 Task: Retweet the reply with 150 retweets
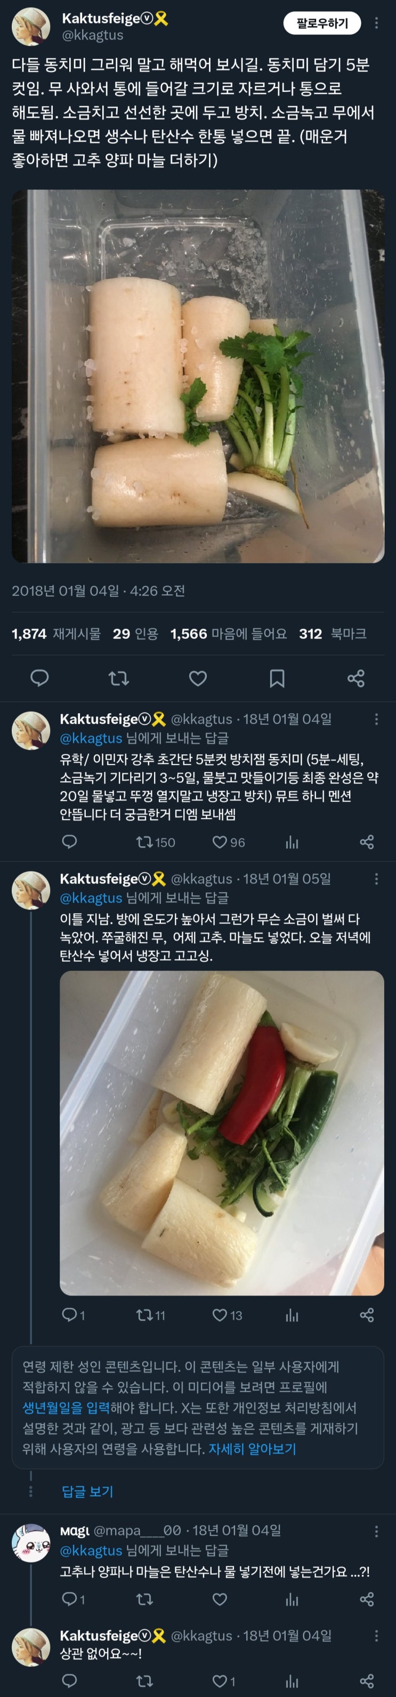coord(155,842)
